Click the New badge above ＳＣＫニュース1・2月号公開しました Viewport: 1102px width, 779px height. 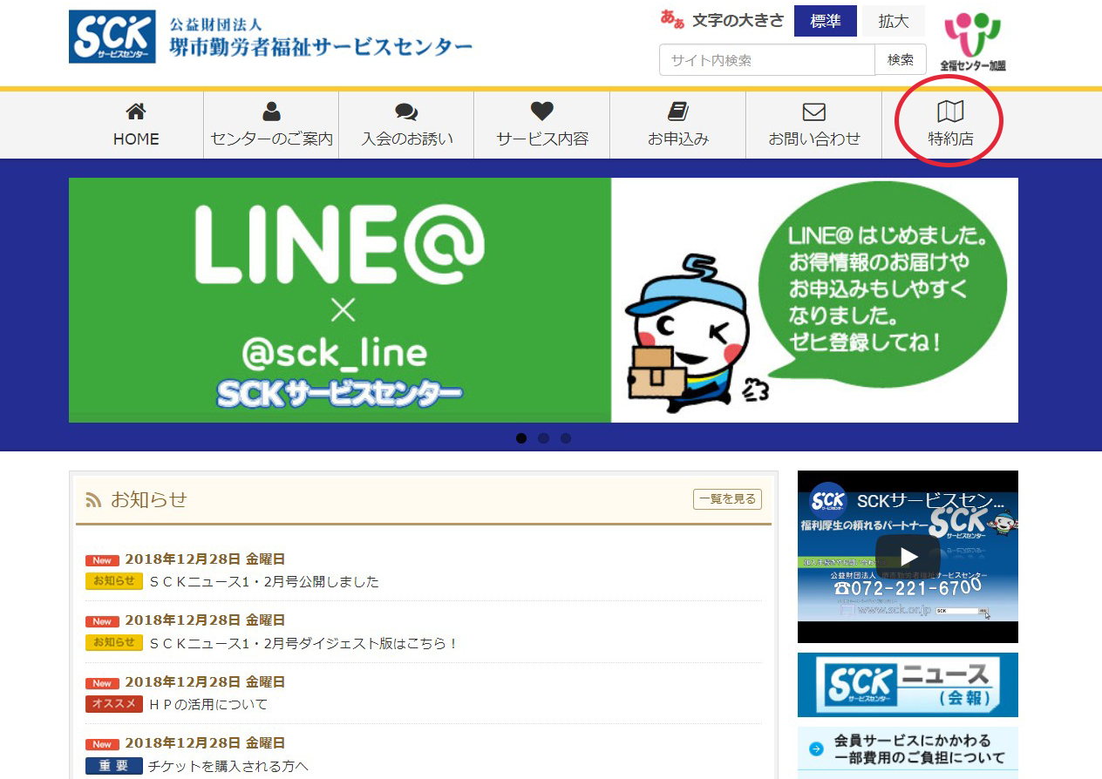[x=102, y=560]
